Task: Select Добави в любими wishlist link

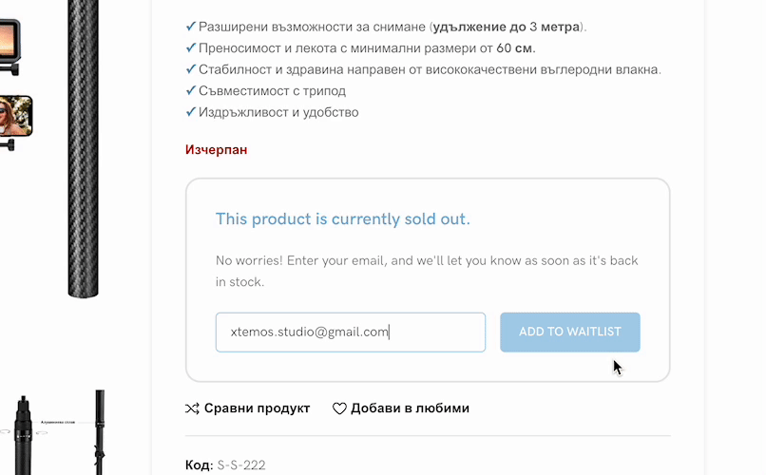Action: (410, 408)
